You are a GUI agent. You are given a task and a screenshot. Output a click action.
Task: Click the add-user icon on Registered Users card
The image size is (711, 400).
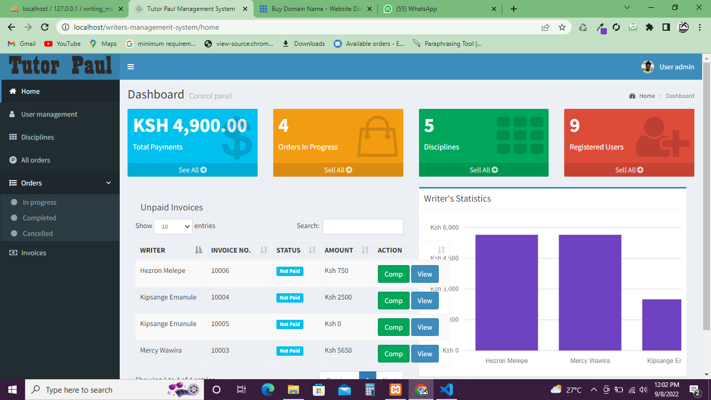click(x=662, y=137)
